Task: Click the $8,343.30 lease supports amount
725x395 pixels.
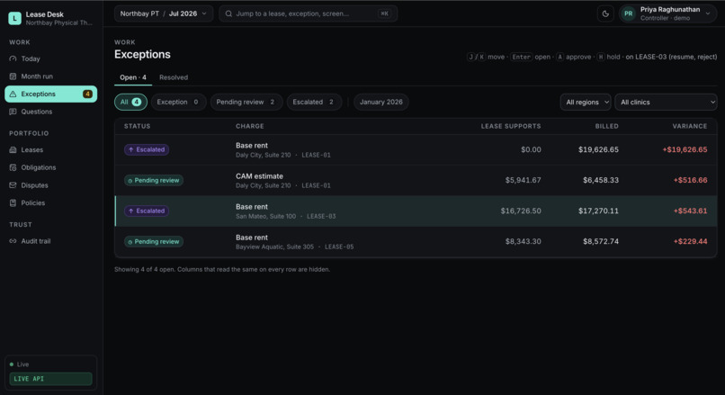Action: (523, 241)
